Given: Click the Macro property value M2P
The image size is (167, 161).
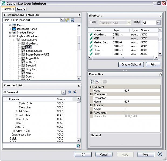Looking at the screenshot, I should pyautogui.click(x=142, y=102).
